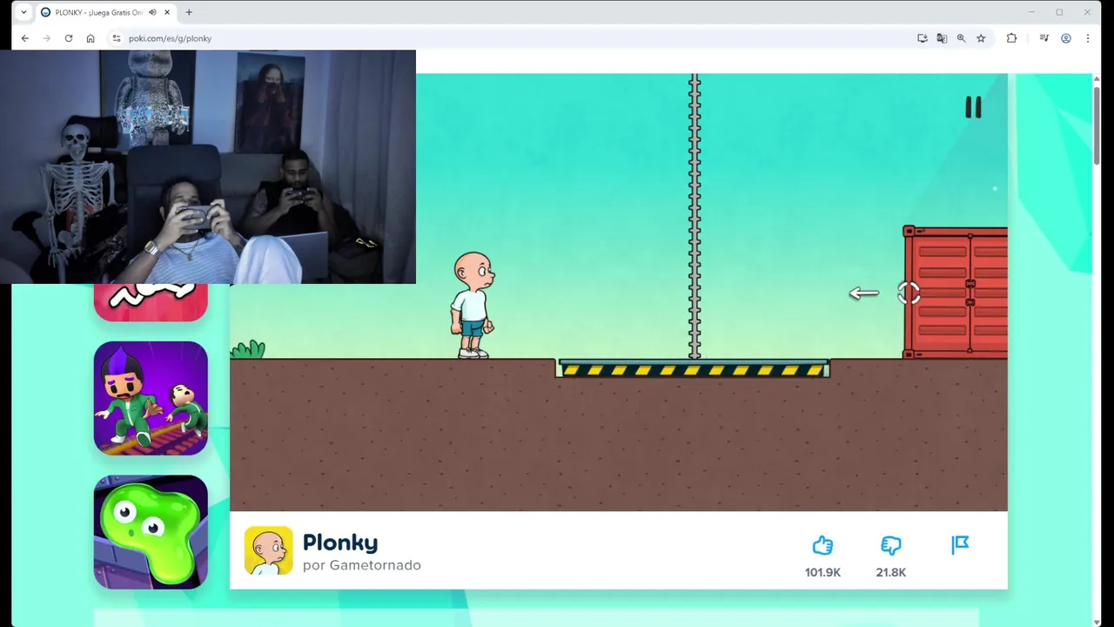Mute the tab via the speaker icon
Image resolution: width=1114 pixels, height=627 pixels.
152,12
